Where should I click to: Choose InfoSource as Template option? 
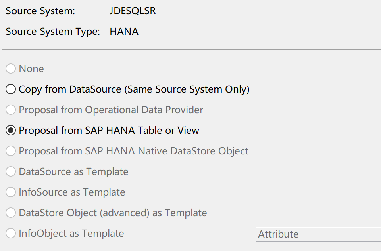(11, 192)
